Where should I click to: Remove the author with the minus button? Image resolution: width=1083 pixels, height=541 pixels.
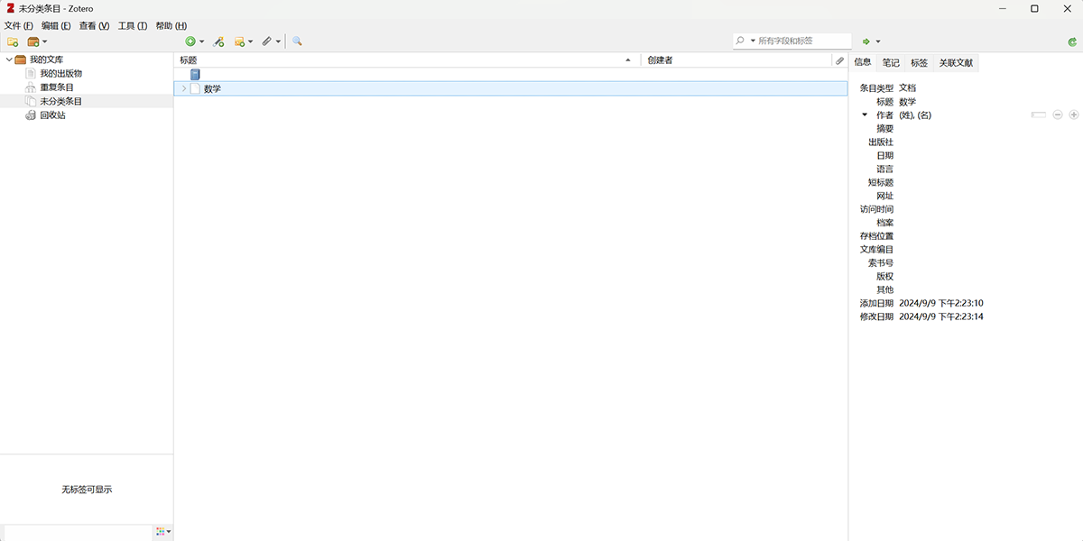coord(1057,115)
